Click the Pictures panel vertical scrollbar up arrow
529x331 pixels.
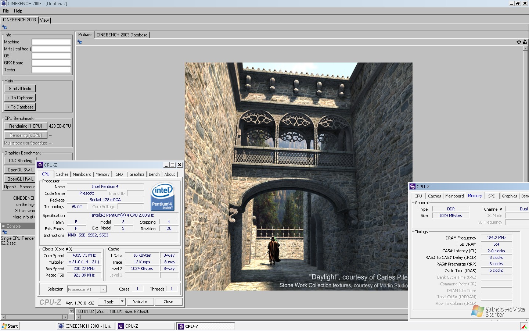pyautogui.click(x=525, y=49)
